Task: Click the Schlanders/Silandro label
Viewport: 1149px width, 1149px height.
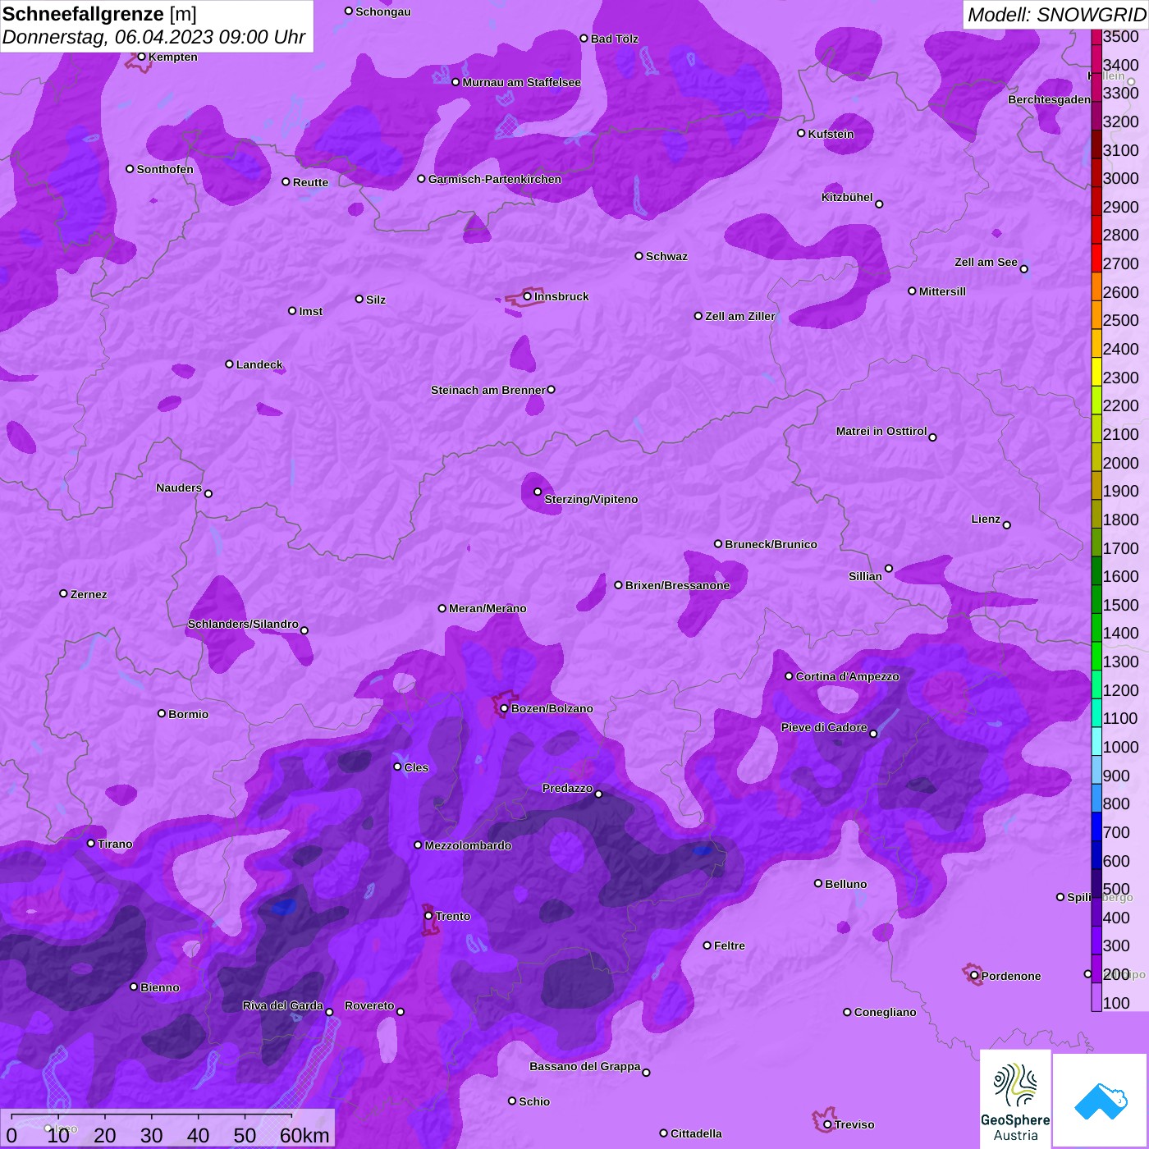Action: [243, 624]
